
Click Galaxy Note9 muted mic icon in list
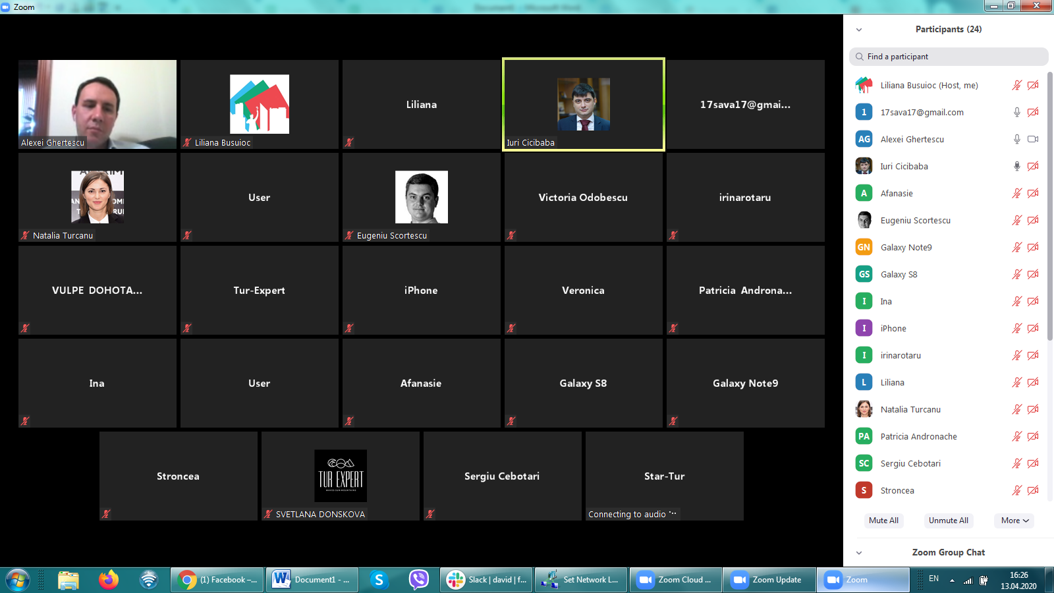coord(1016,247)
